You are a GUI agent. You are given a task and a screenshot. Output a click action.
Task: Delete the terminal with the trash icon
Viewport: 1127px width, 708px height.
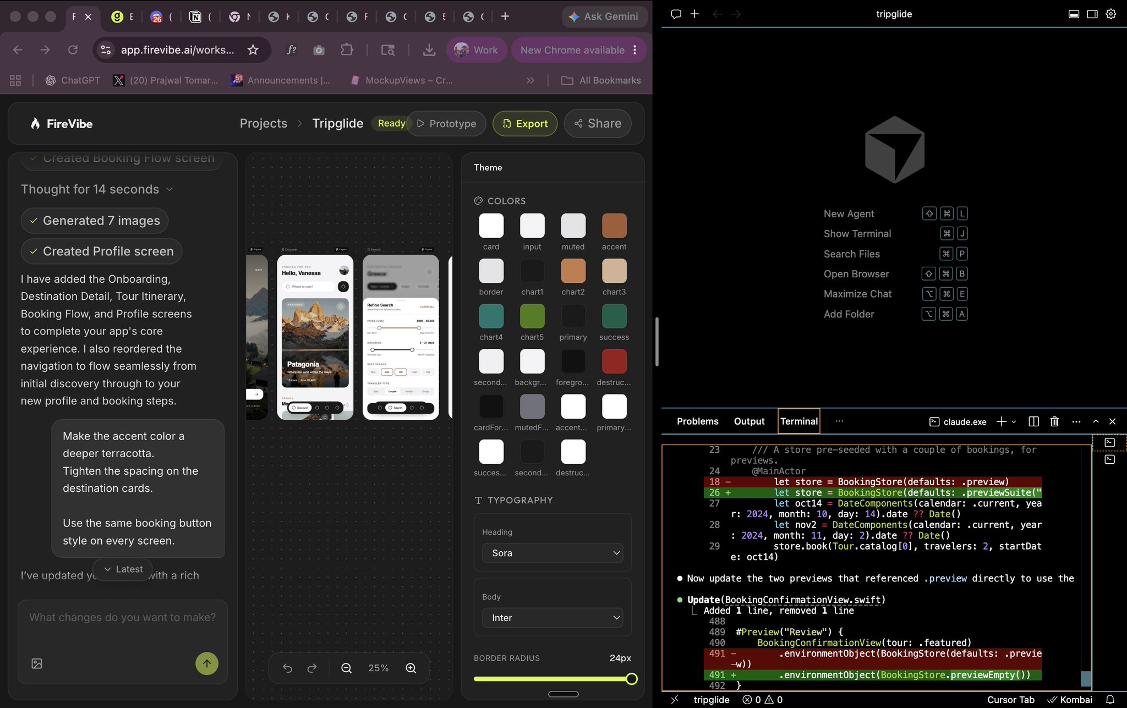(1054, 421)
